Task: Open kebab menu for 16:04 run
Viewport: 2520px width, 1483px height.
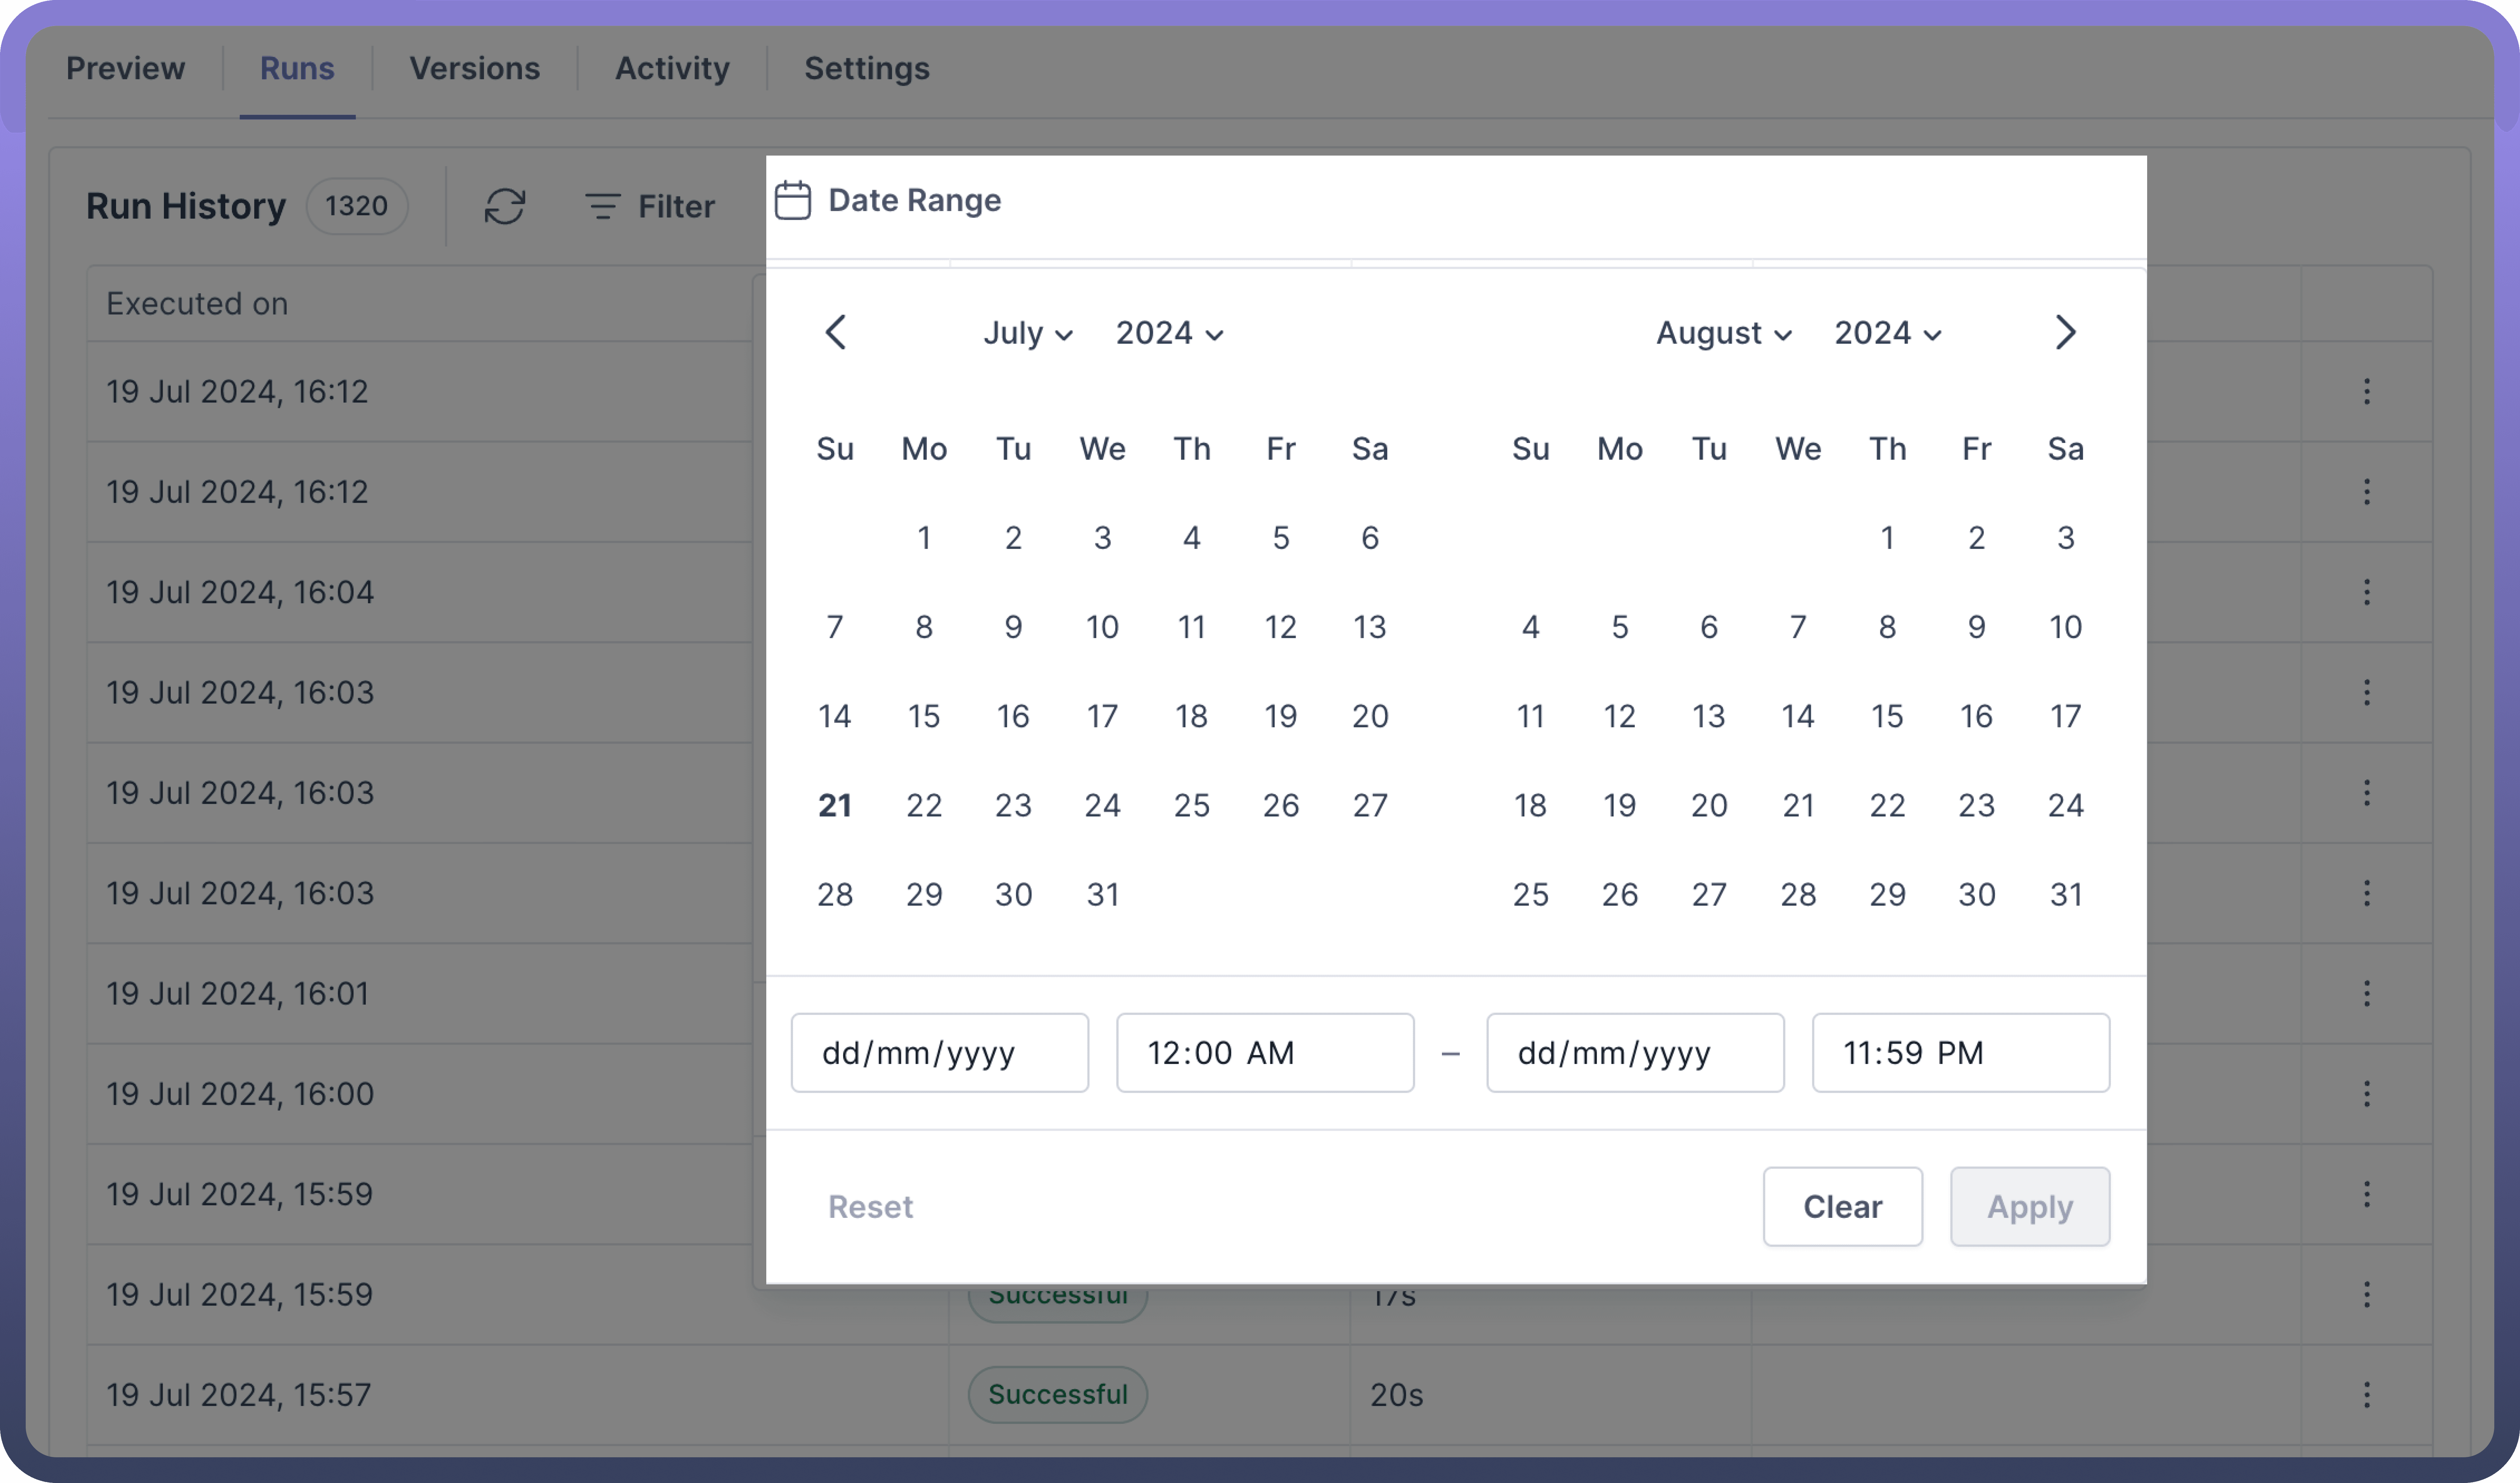Action: click(2366, 592)
